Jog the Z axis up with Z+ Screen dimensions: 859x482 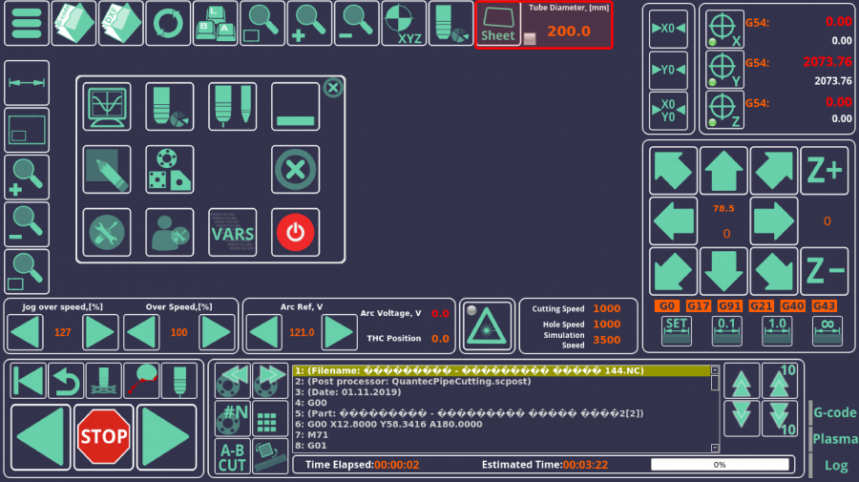[824, 170]
